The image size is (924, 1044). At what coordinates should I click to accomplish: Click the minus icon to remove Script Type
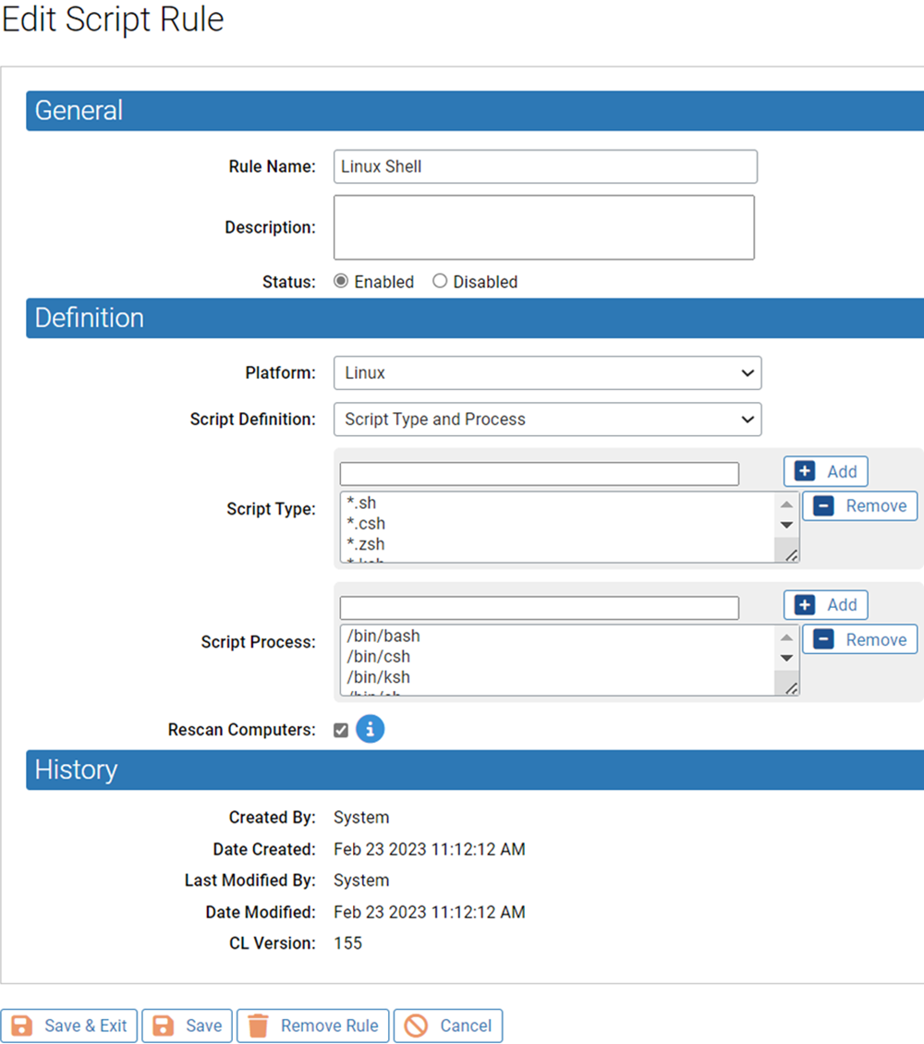pos(823,506)
